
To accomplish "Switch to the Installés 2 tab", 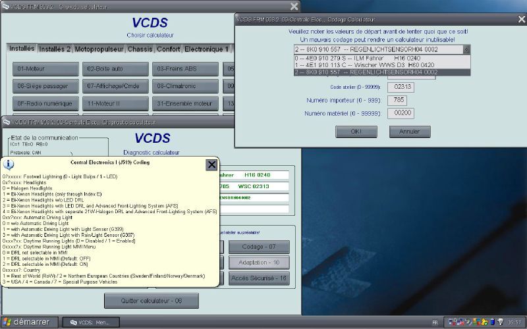I will click(55, 49).
